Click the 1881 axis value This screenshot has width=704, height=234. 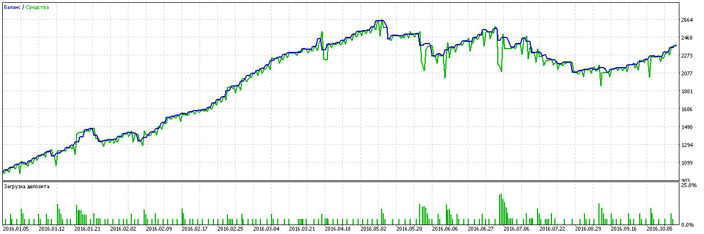687,92
